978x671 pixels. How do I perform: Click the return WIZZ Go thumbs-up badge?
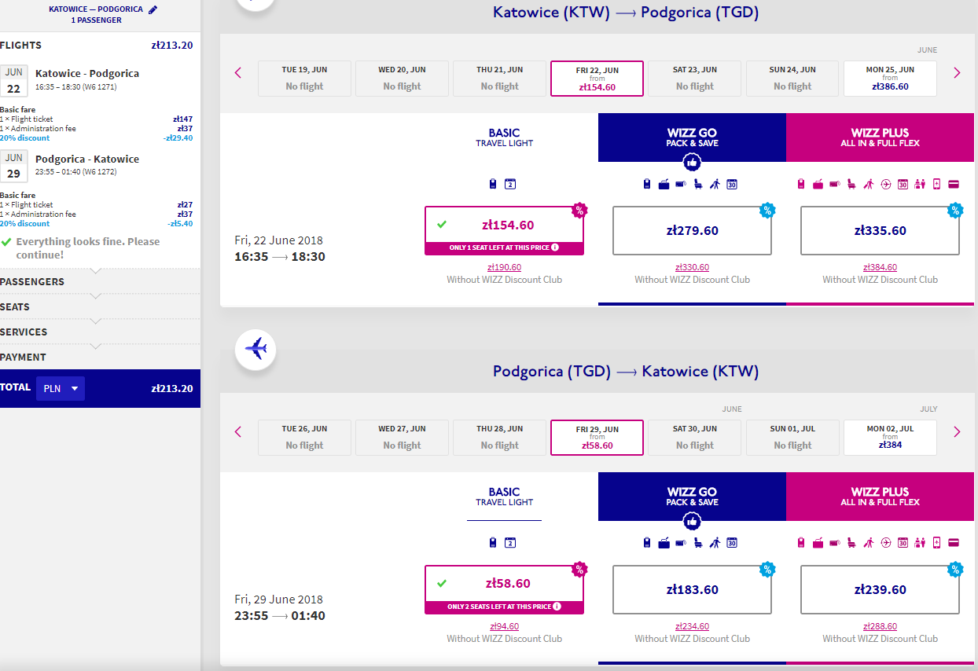pyautogui.click(x=692, y=522)
